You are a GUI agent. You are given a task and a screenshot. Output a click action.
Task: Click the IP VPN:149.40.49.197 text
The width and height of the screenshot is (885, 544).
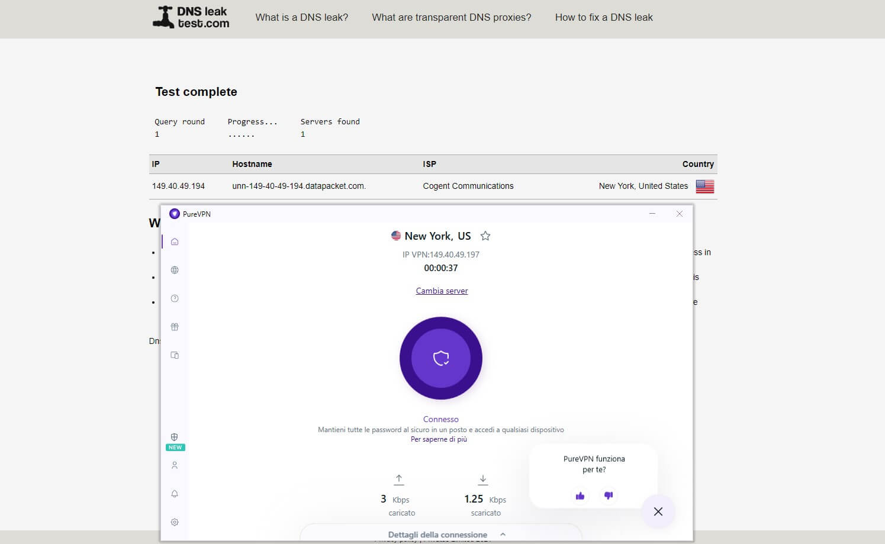pos(441,255)
